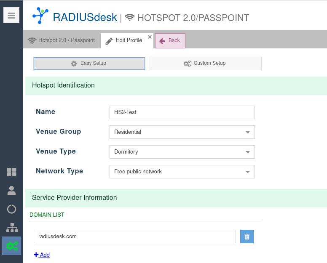Image resolution: width=327 pixels, height=263 pixels.
Task: Open the hamburger menu in sidebar
Action: point(11,16)
